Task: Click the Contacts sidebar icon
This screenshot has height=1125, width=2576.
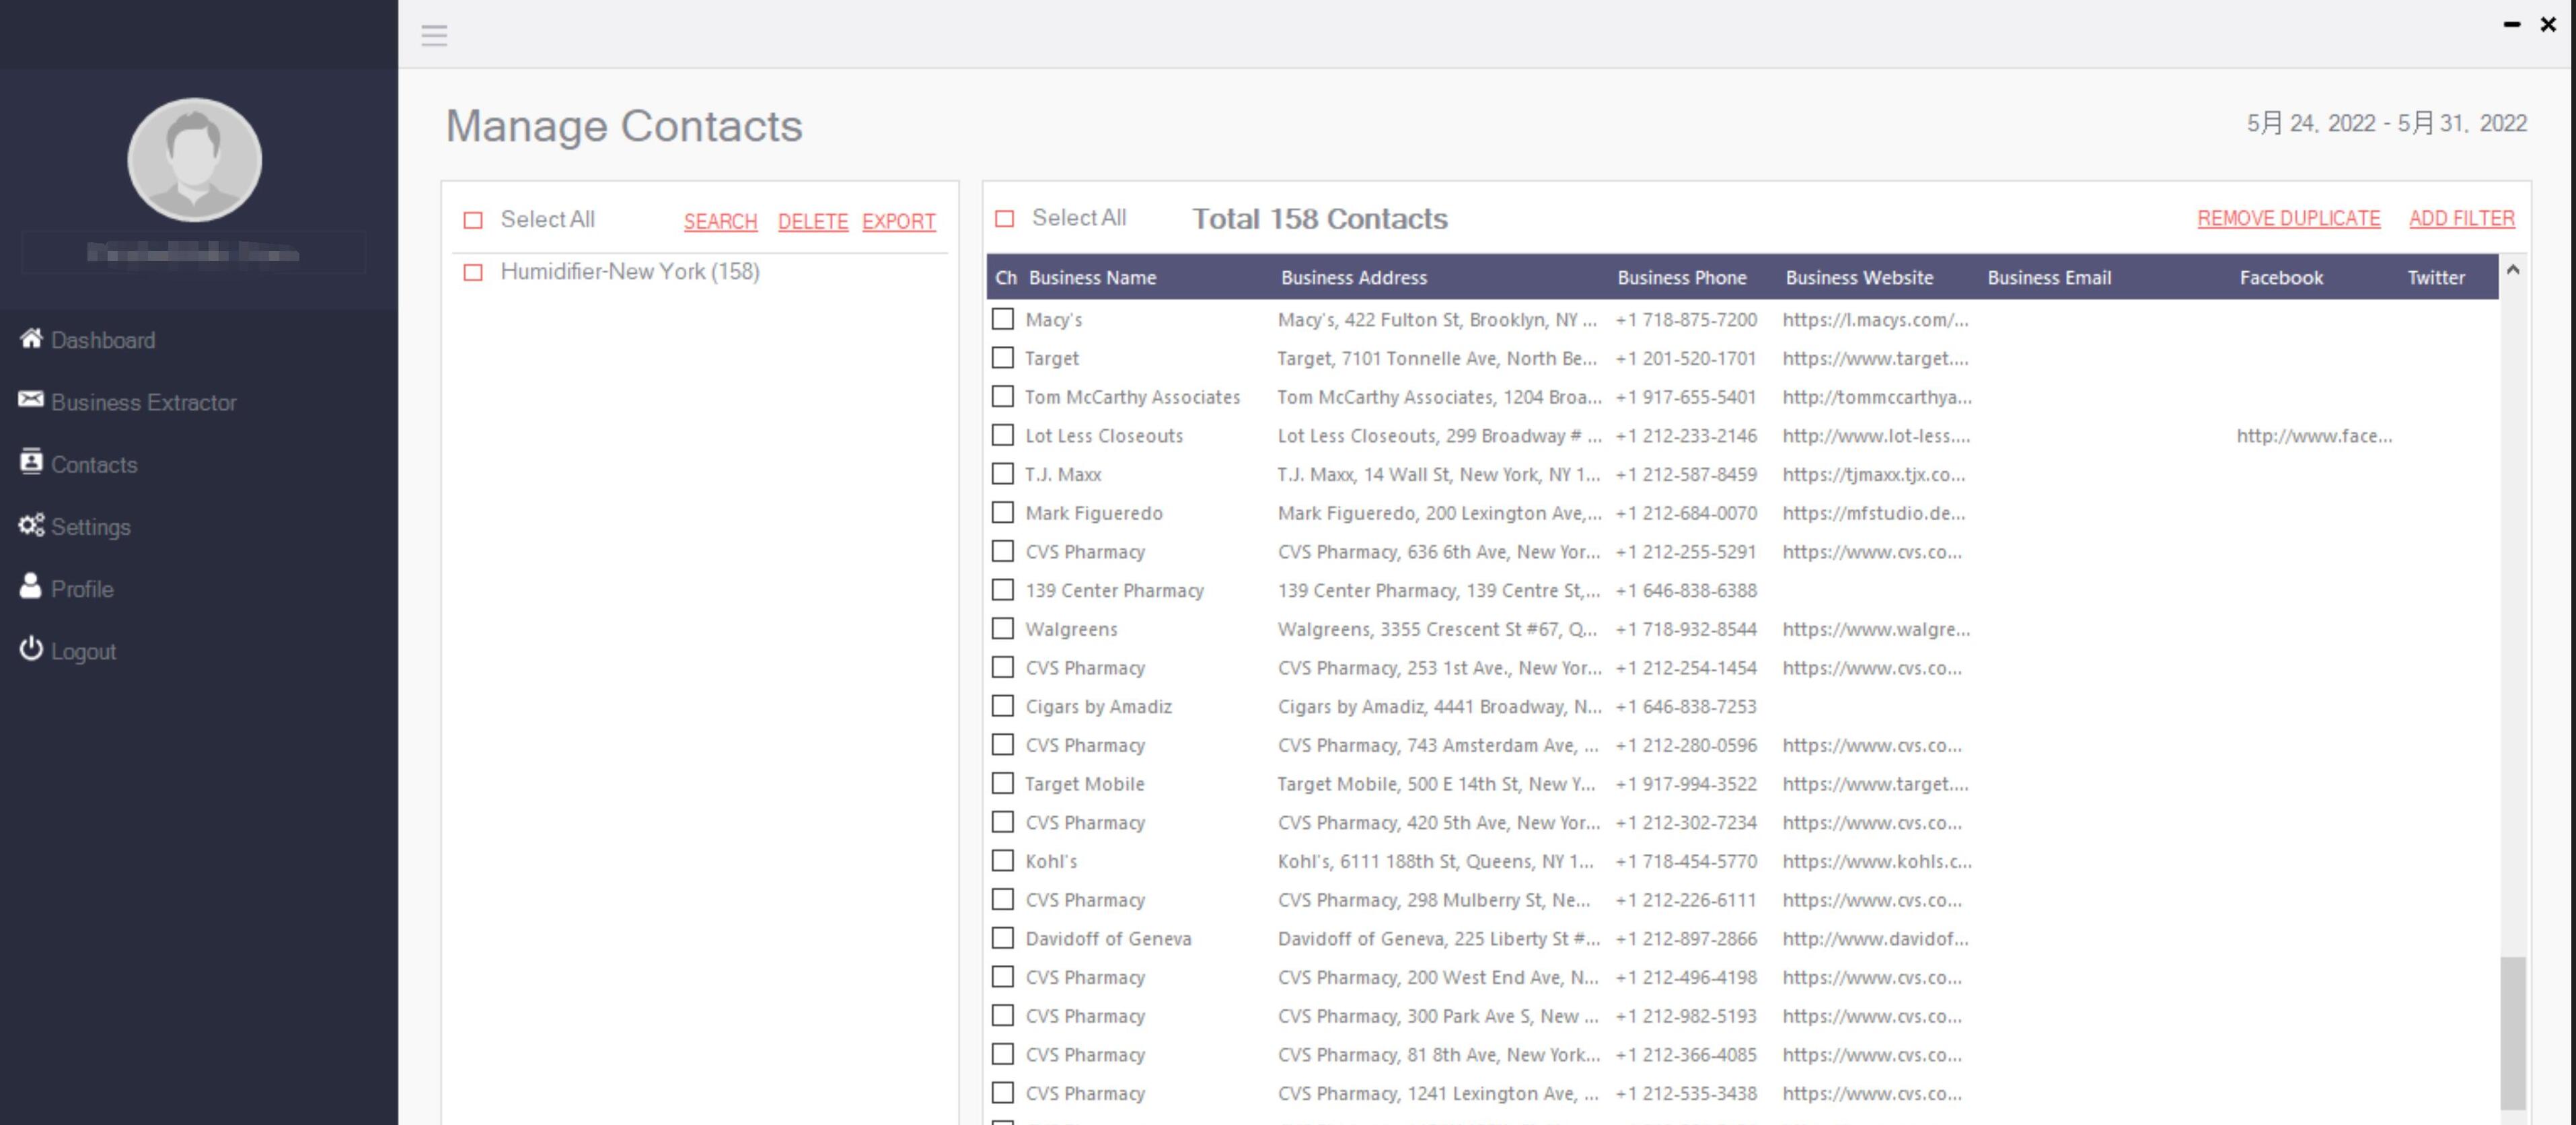Action: click(31, 462)
